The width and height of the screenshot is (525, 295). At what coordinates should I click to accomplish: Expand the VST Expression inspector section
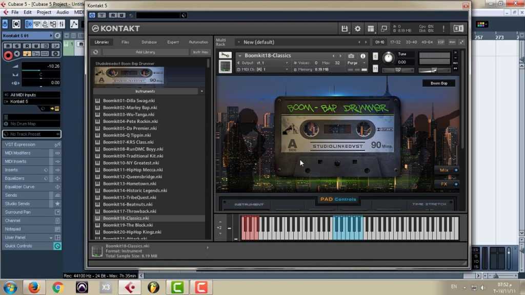(x=32, y=145)
